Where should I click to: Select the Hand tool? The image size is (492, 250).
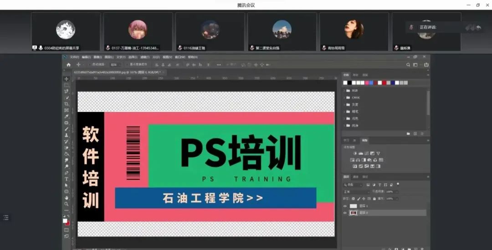coord(67,198)
